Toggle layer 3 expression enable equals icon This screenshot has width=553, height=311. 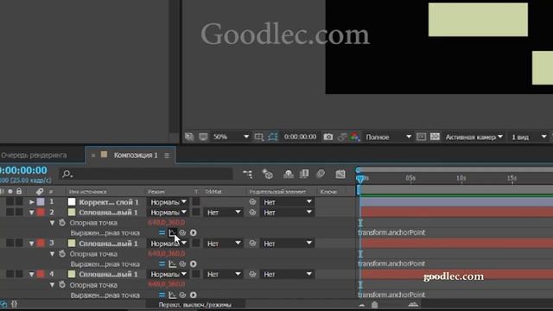click(x=162, y=263)
